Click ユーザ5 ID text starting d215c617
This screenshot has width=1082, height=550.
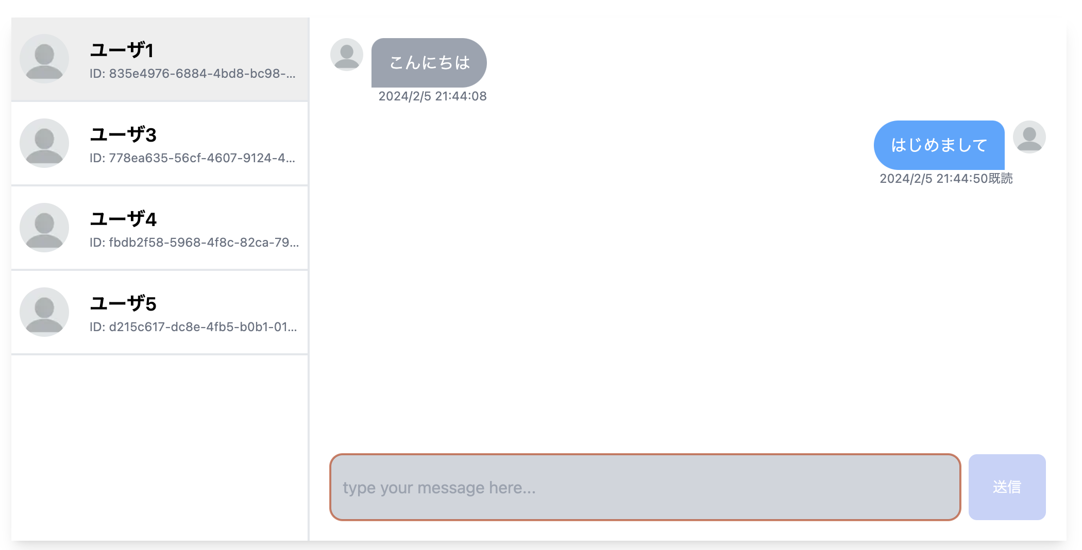click(x=193, y=327)
